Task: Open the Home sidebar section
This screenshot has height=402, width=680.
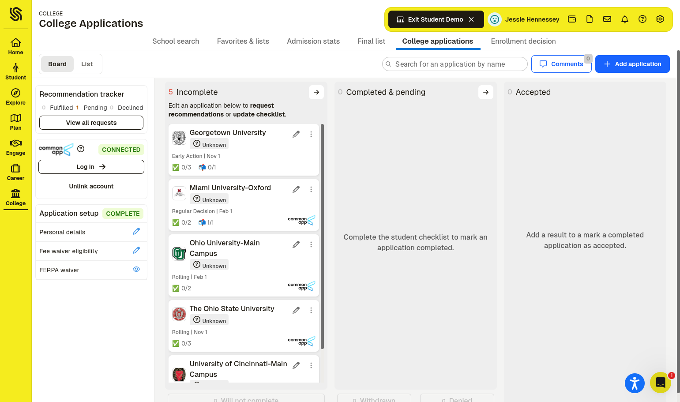Action: [x=15, y=46]
